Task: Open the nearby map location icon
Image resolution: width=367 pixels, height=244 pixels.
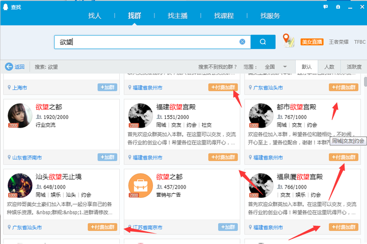Action: [288, 41]
